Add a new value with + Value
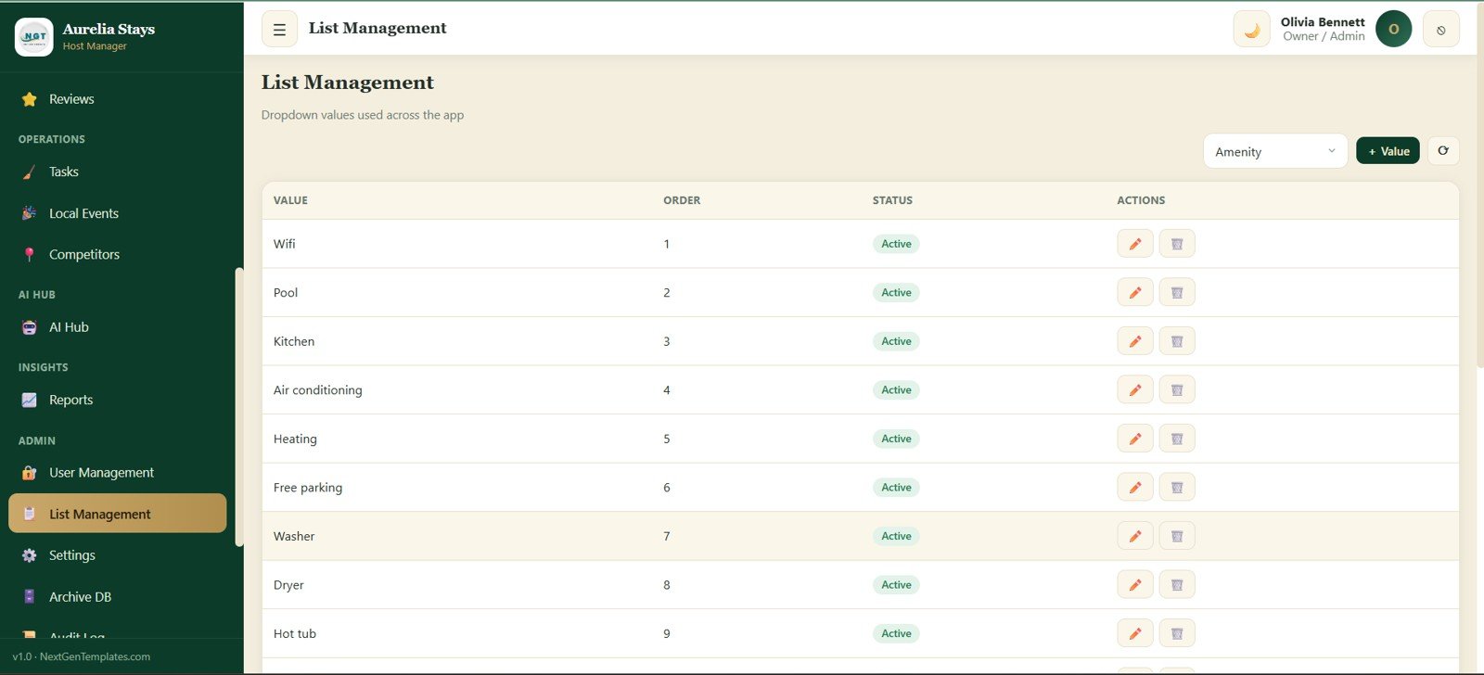The height and width of the screenshot is (675, 1484). pos(1388,150)
